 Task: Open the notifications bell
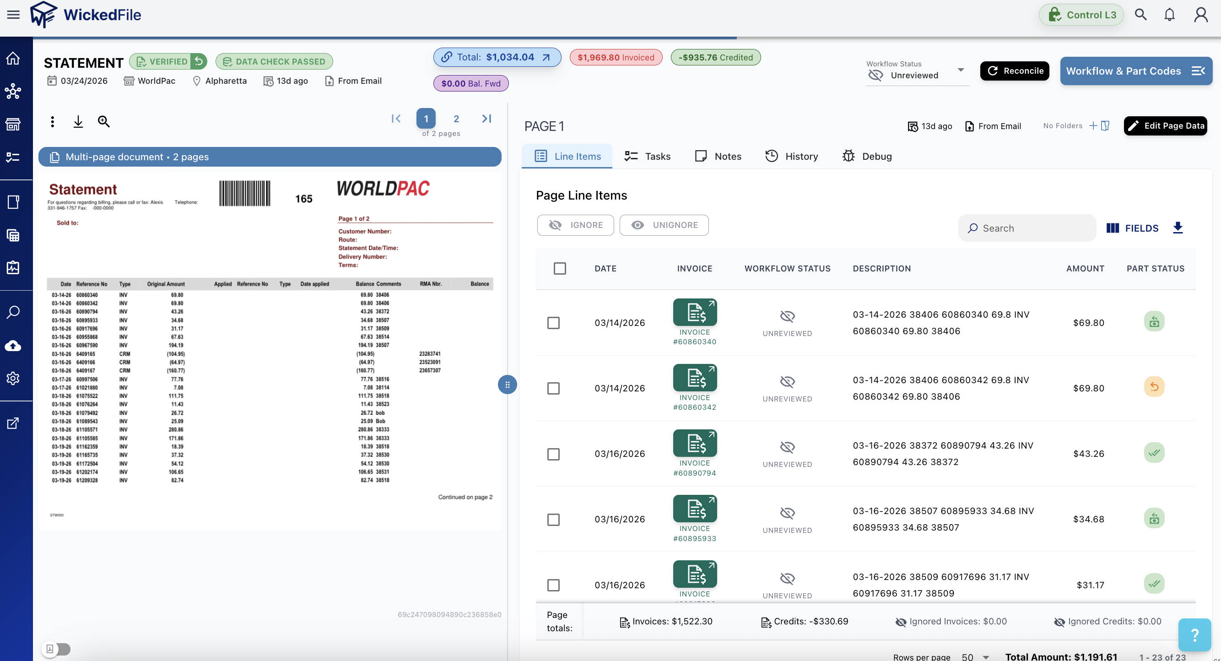click(x=1169, y=15)
